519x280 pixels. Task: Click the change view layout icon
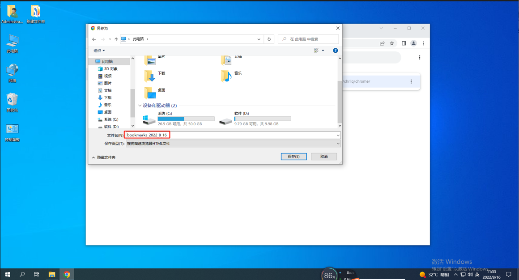tap(316, 51)
